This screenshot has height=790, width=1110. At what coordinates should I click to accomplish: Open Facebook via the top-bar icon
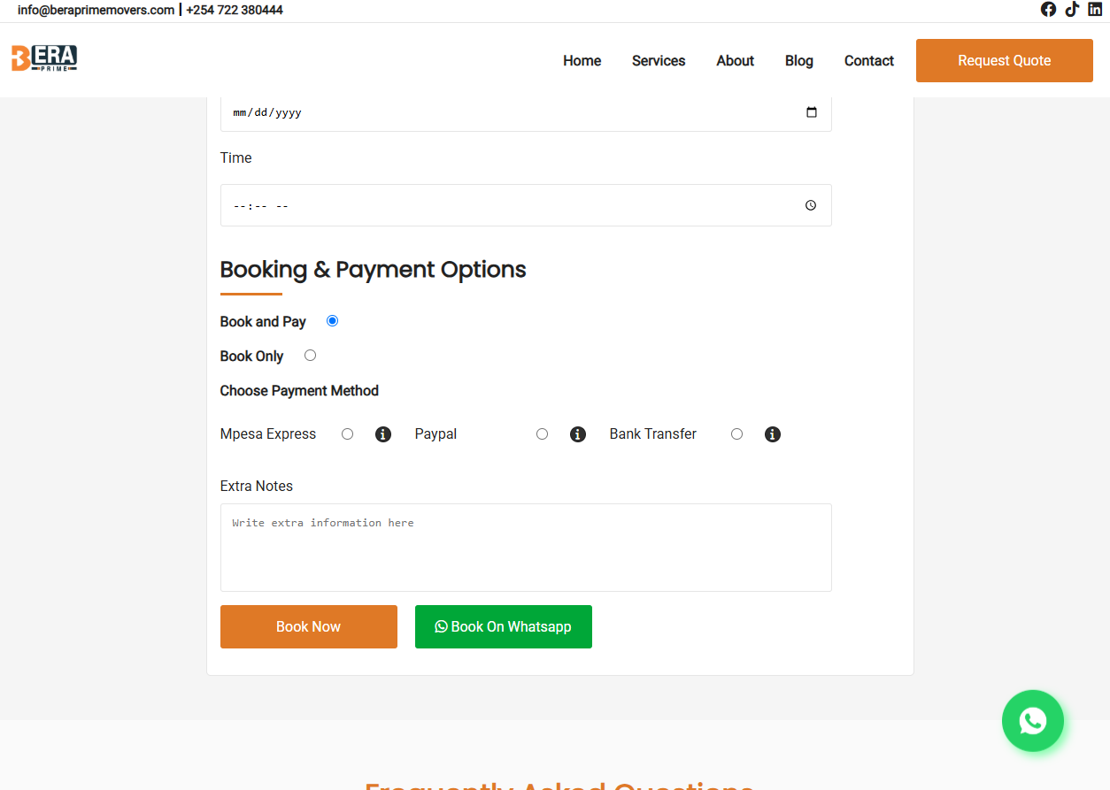click(x=1048, y=10)
